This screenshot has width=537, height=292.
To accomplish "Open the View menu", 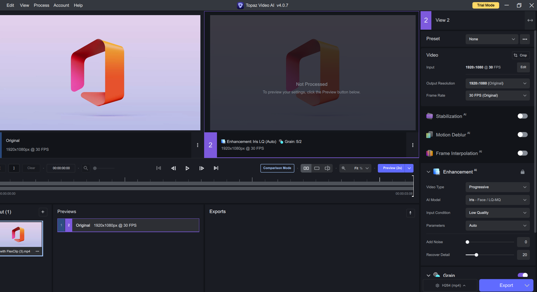I will tap(25, 5).
